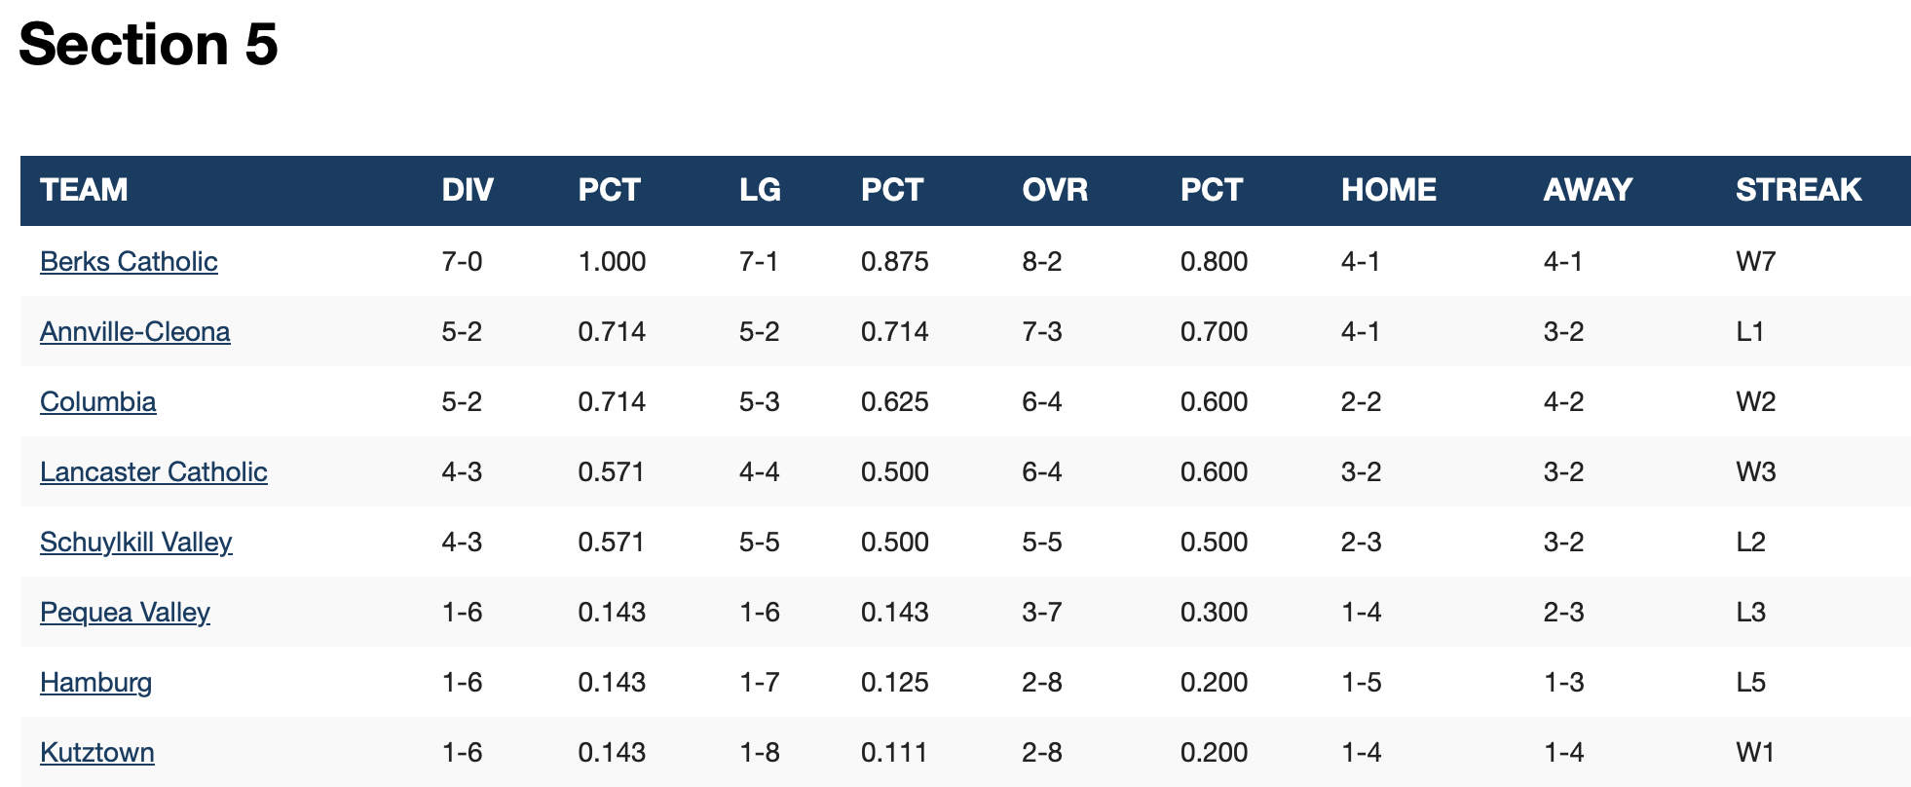Click the PCT header right of OVR
This screenshot has width=1911, height=787.
[1212, 189]
